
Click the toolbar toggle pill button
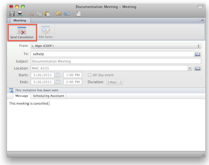[200, 7]
